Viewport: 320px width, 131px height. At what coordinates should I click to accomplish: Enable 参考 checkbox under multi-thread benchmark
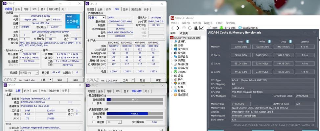click(x=94, y=117)
